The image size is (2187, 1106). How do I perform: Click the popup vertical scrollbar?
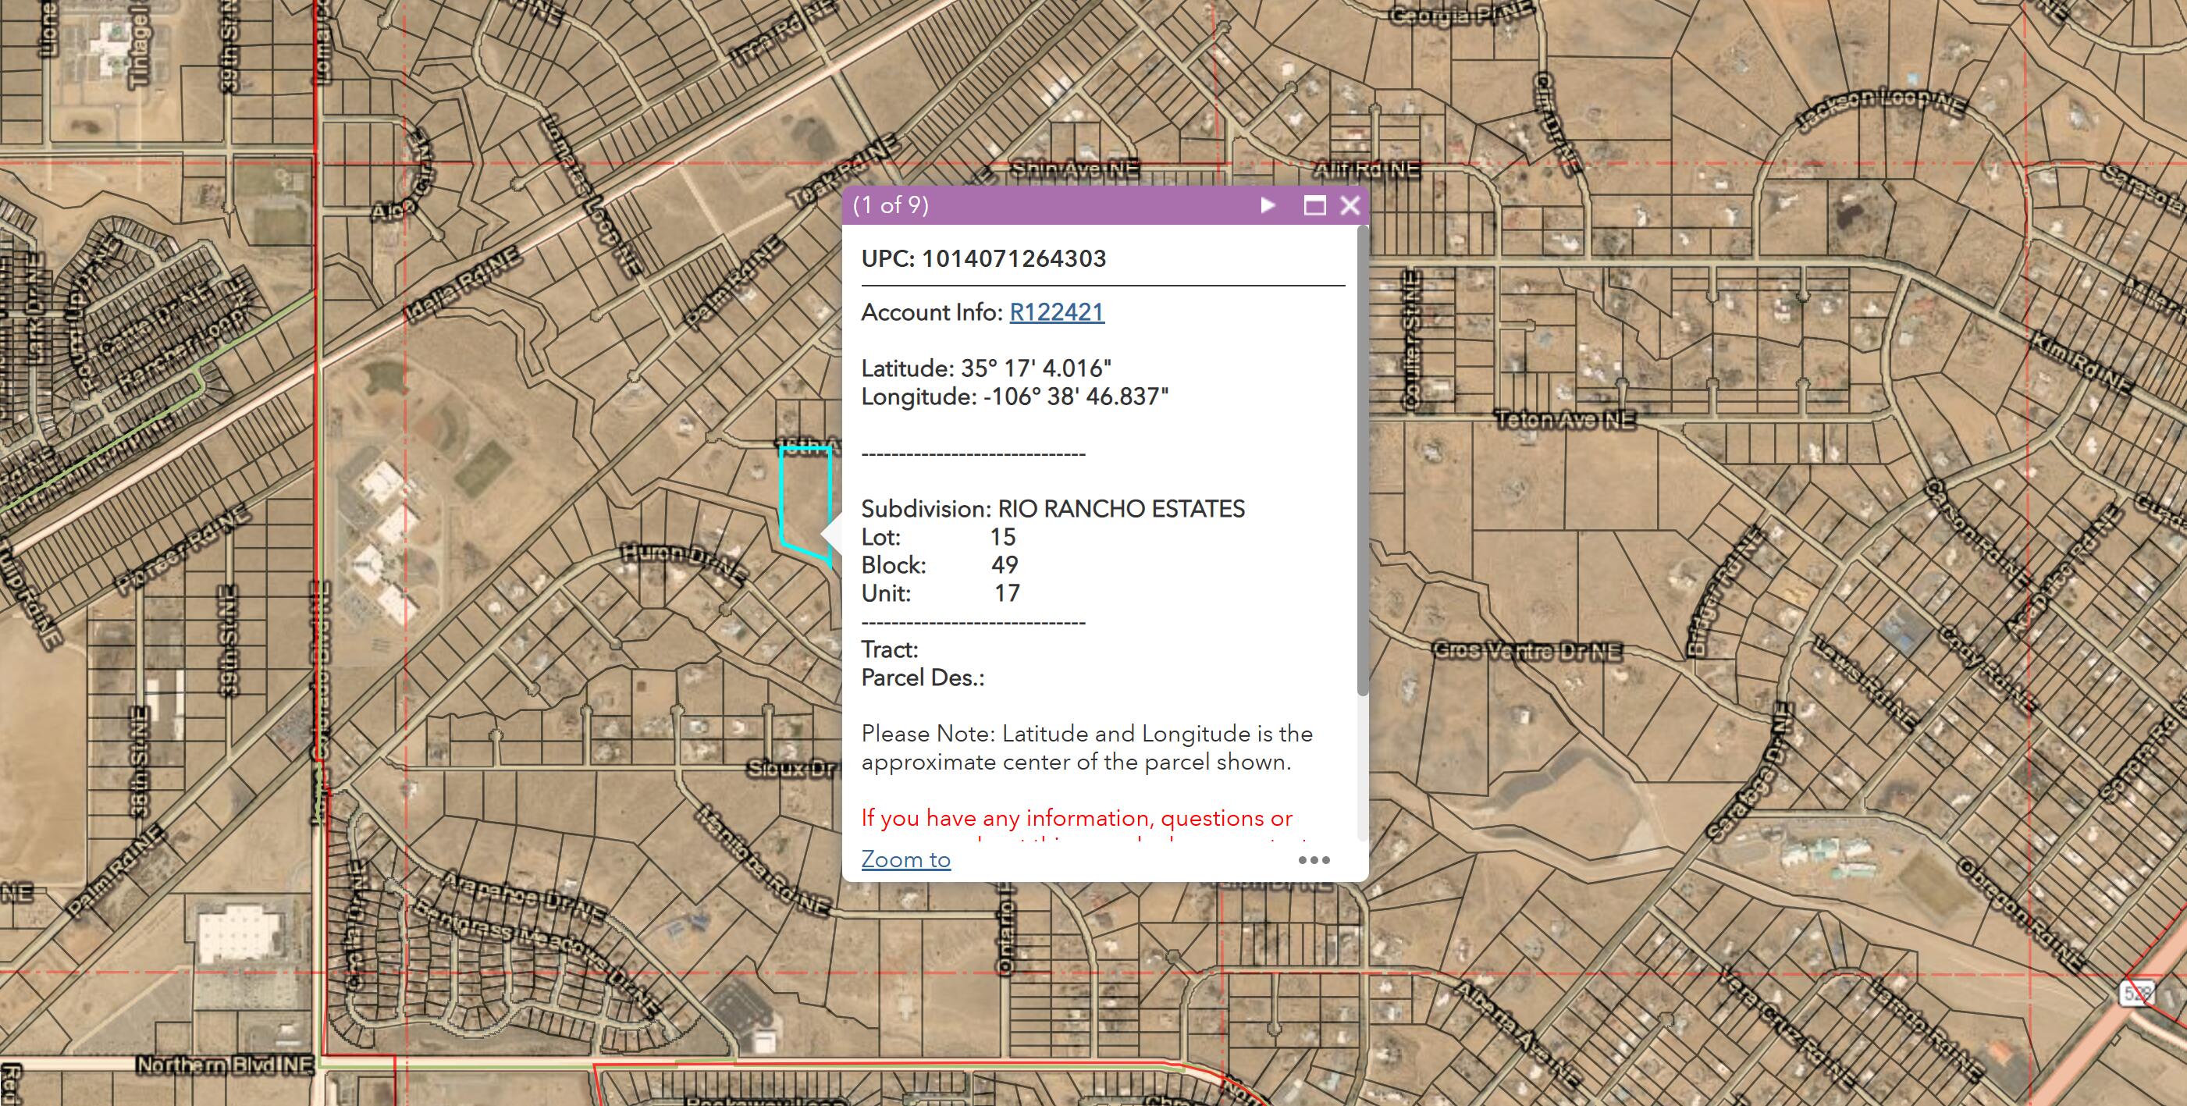click(1363, 463)
